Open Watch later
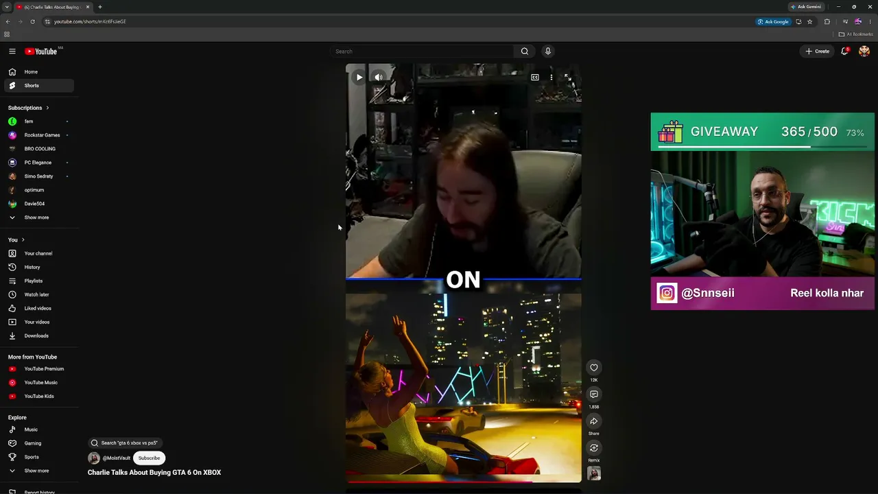Image resolution: width=878 pixels, height=494 pixels. (x=39, y=295)
